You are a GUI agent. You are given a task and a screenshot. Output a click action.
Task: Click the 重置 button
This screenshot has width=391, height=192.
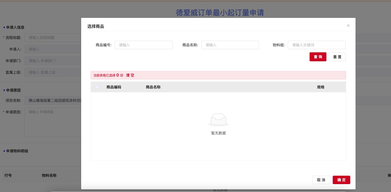coord(337,57)
